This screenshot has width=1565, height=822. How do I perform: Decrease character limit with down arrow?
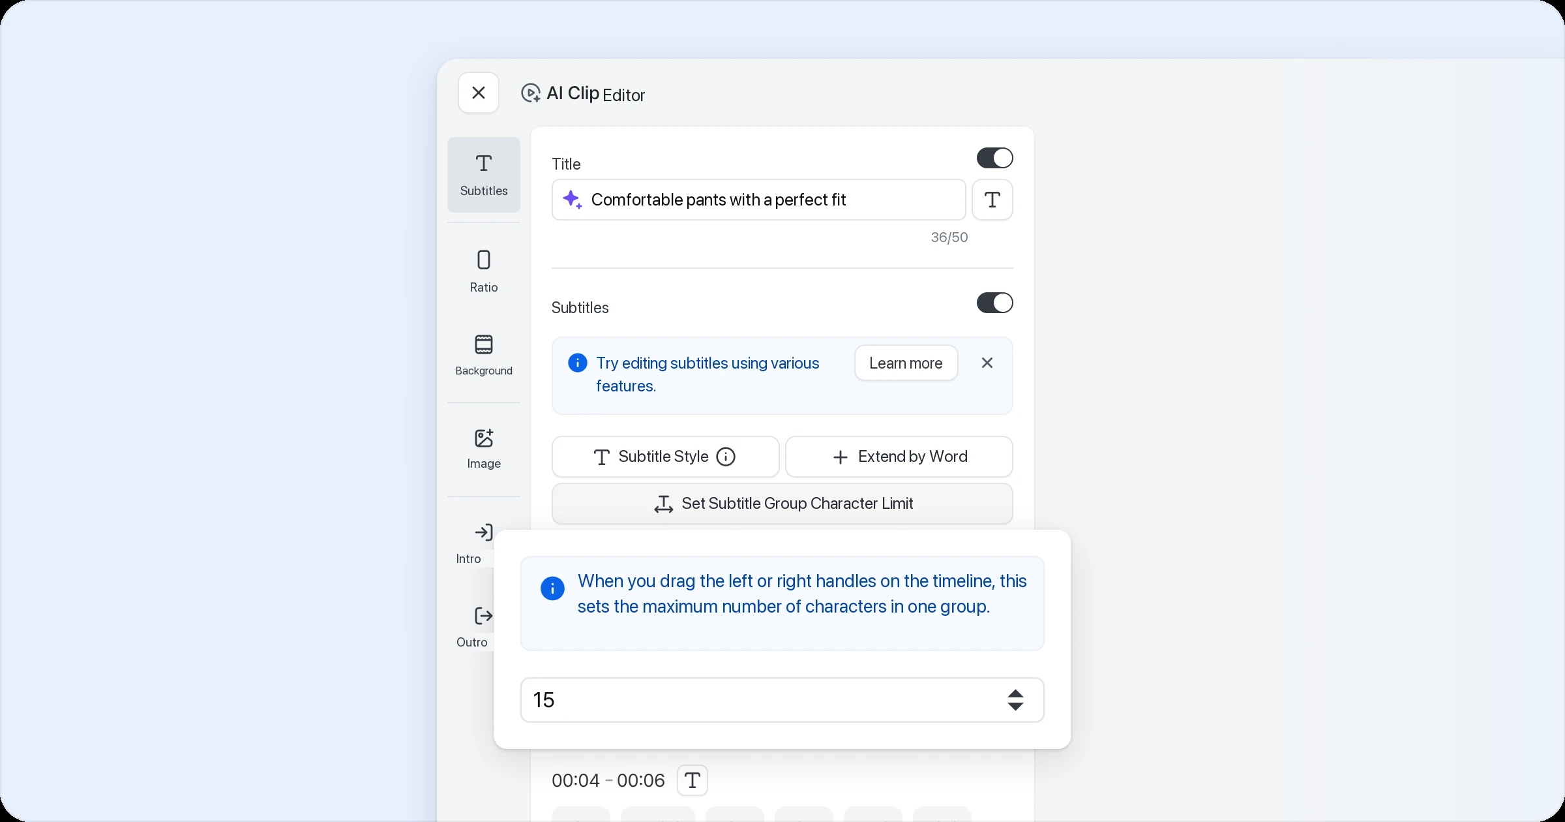[x=1015, y=706]
